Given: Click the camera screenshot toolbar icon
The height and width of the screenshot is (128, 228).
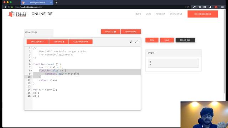Looking at the screenshot, I should [x=204, y=7].
